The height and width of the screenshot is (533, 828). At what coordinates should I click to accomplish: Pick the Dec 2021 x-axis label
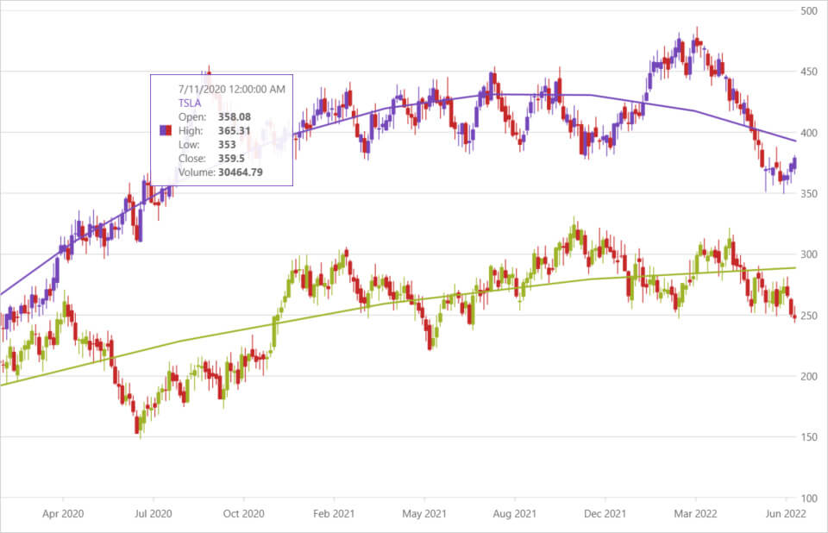[605, 513]
